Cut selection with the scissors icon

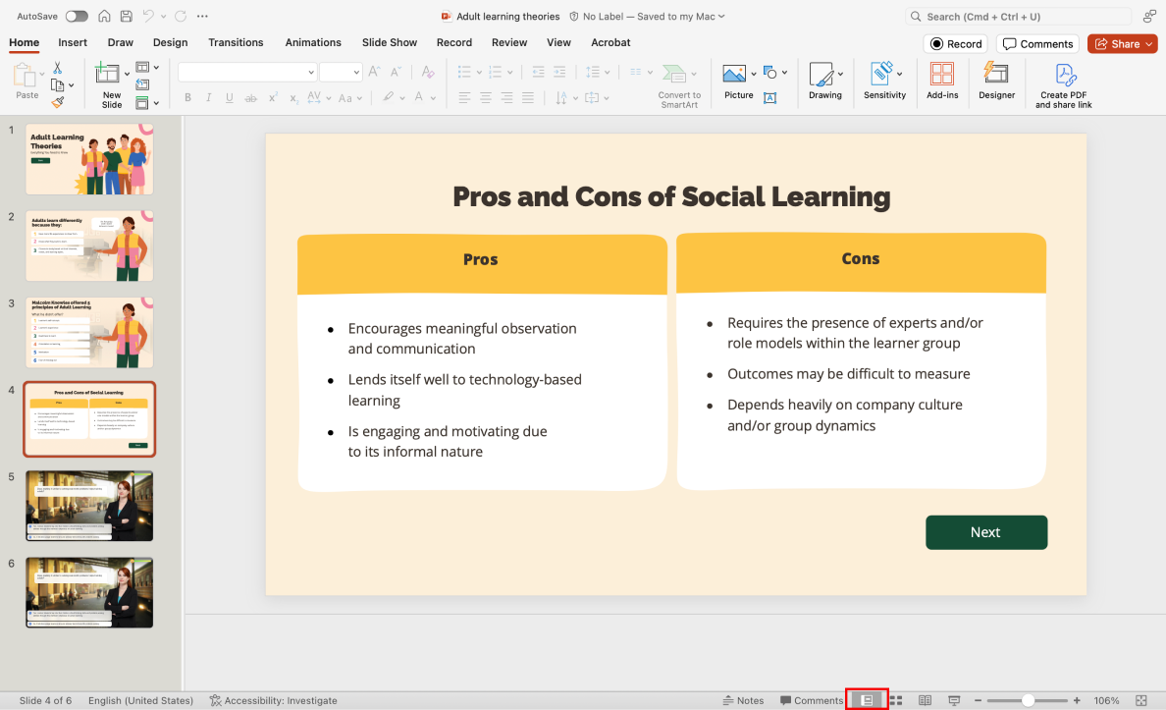point(57,68)
